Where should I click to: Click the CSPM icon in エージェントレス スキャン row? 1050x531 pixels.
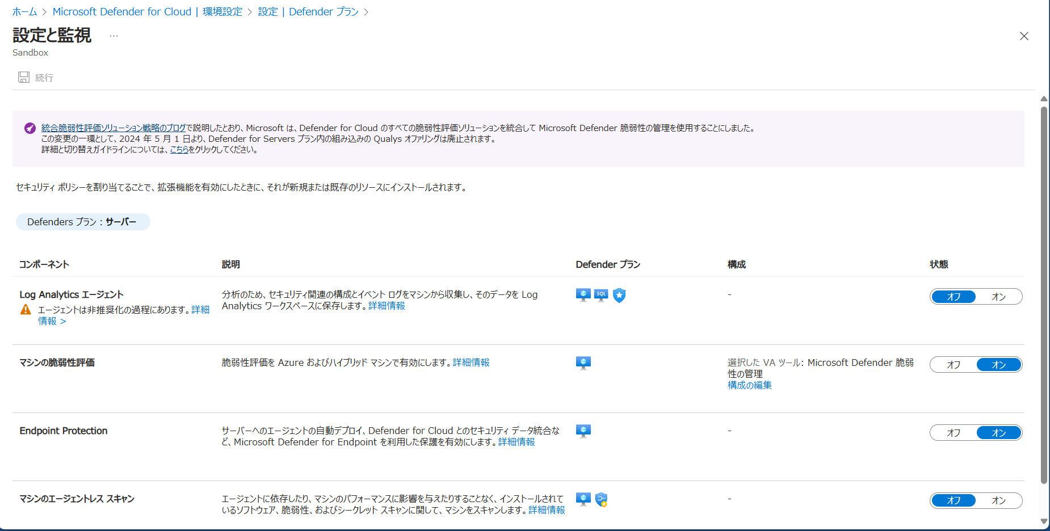pyautogui.click(x=602, y=500)
